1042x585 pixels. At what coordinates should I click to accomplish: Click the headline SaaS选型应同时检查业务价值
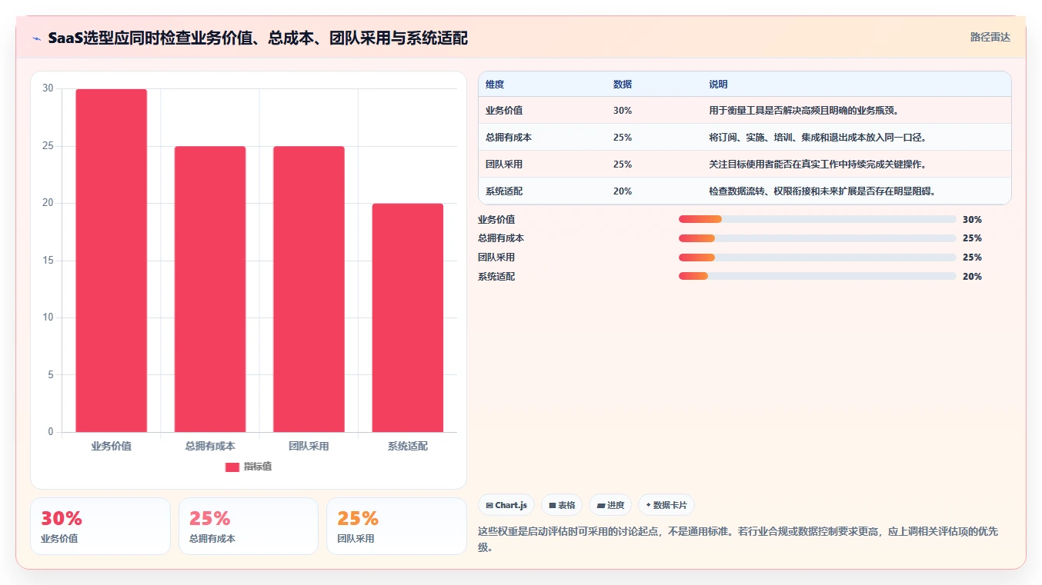[x=258, y=38]
